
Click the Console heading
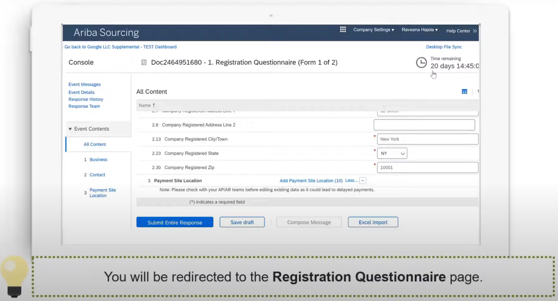coord(81,62)
